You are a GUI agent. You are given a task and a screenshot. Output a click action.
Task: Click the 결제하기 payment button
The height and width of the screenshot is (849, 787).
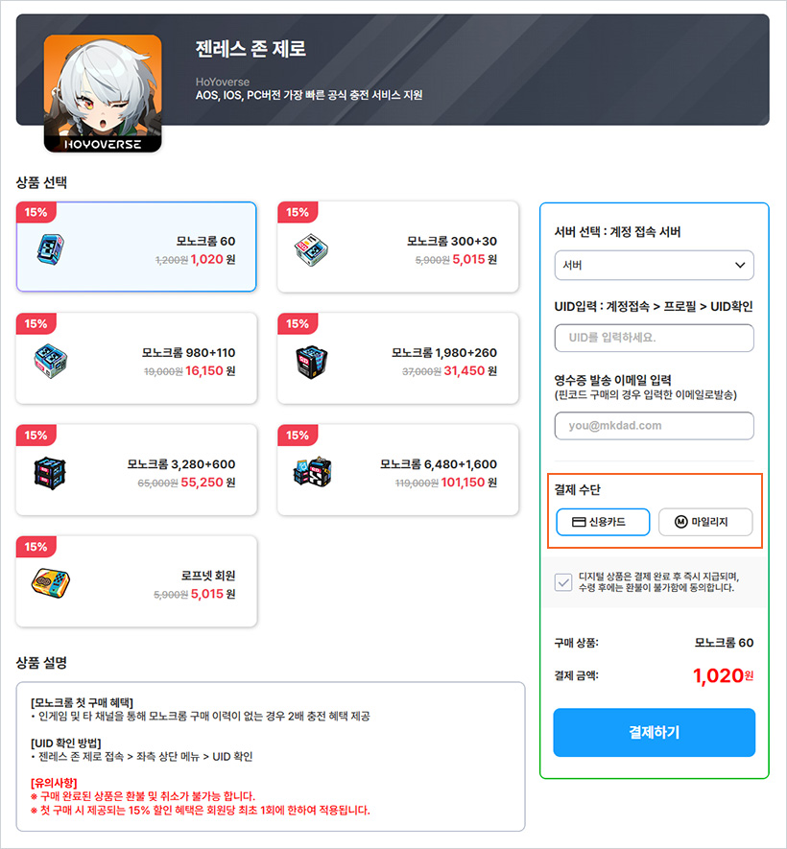[x=654, y=733]
